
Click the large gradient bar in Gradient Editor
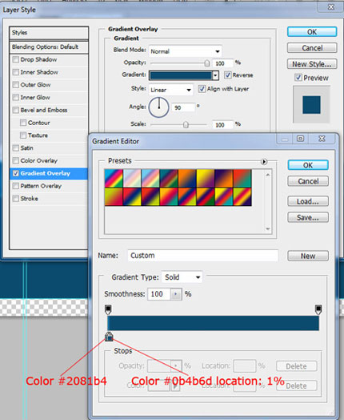214,323
